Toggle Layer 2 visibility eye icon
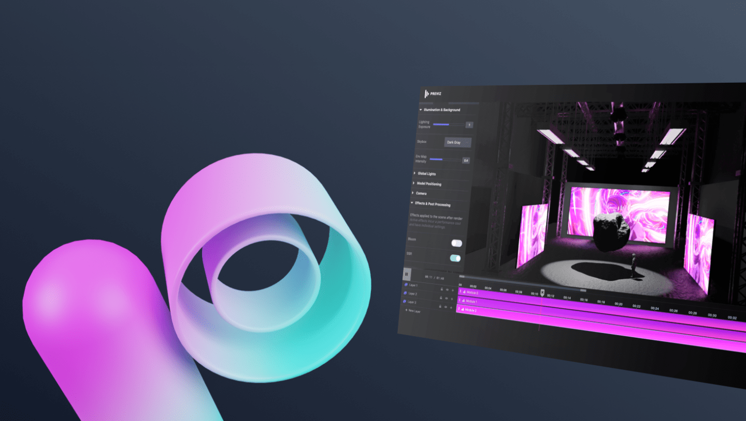The width and height of the screenshot is (746, 421). (x=447, y=298)
